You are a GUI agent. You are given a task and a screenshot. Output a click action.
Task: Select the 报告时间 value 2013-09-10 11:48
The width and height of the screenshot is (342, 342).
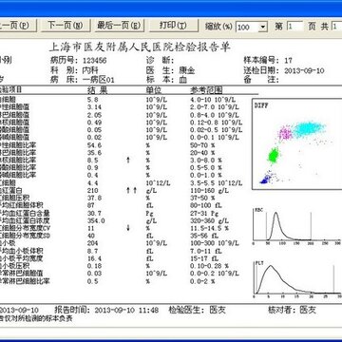coord(126,310)
